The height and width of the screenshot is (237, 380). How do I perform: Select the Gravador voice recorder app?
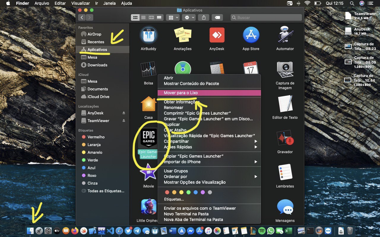tap(285, 138)
